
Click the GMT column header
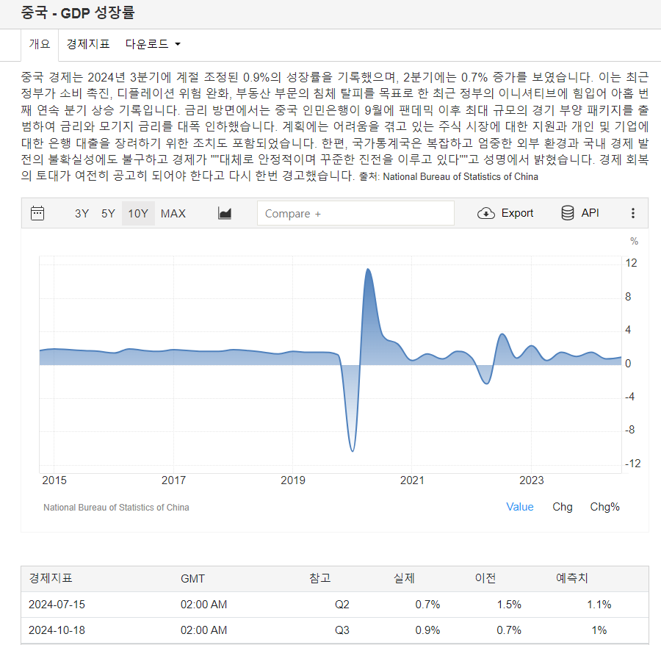pos(192,578)
